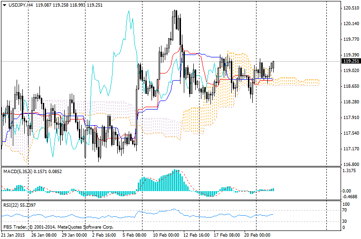Click the 119.390 price axis value
The height and width of the screenshot is (239, 361).
(x=351, y=55)
